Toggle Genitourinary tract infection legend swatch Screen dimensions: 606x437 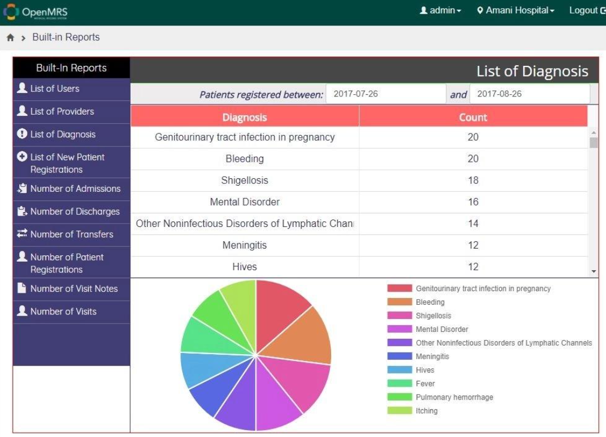400,288
